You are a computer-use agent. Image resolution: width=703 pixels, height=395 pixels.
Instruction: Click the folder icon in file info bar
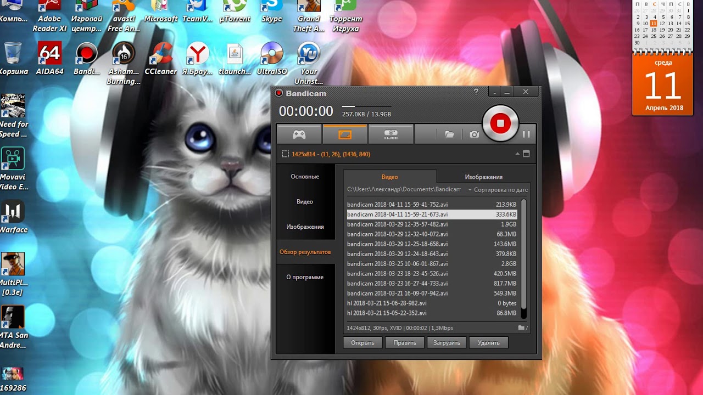(522, 328)
